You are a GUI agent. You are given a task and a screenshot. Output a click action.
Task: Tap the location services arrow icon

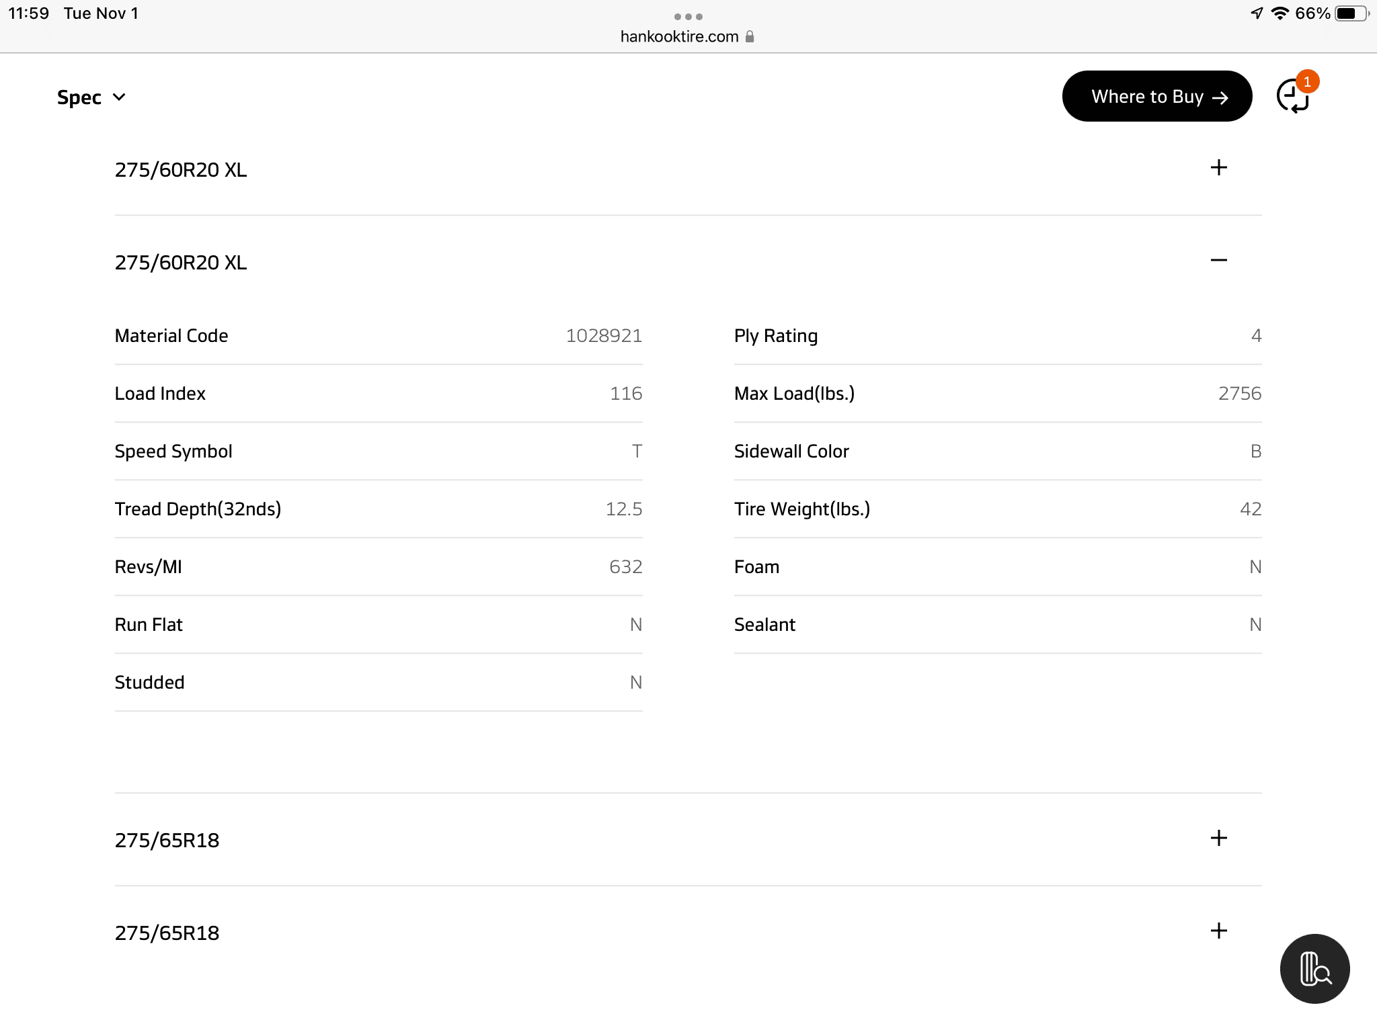[x=1257, y=13]
